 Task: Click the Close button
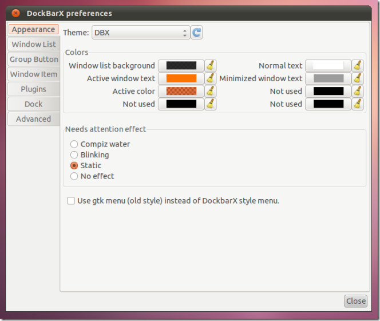[x=355, y=301]
